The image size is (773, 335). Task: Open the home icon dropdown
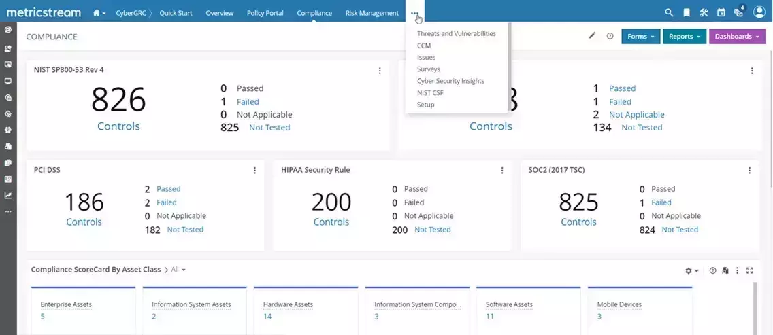click(x=99, y=13)
